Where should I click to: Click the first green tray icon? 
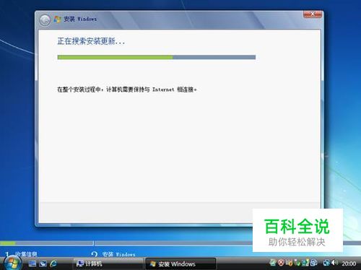(x=273, y=263)
